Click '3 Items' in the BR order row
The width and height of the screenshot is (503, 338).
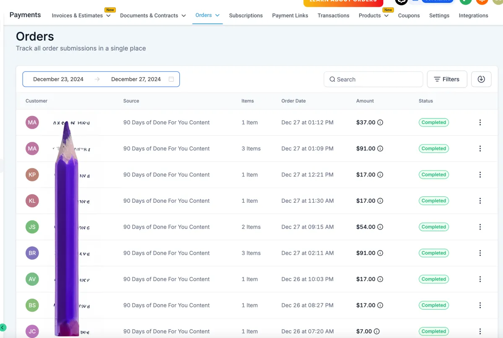[x=251, y=253]
